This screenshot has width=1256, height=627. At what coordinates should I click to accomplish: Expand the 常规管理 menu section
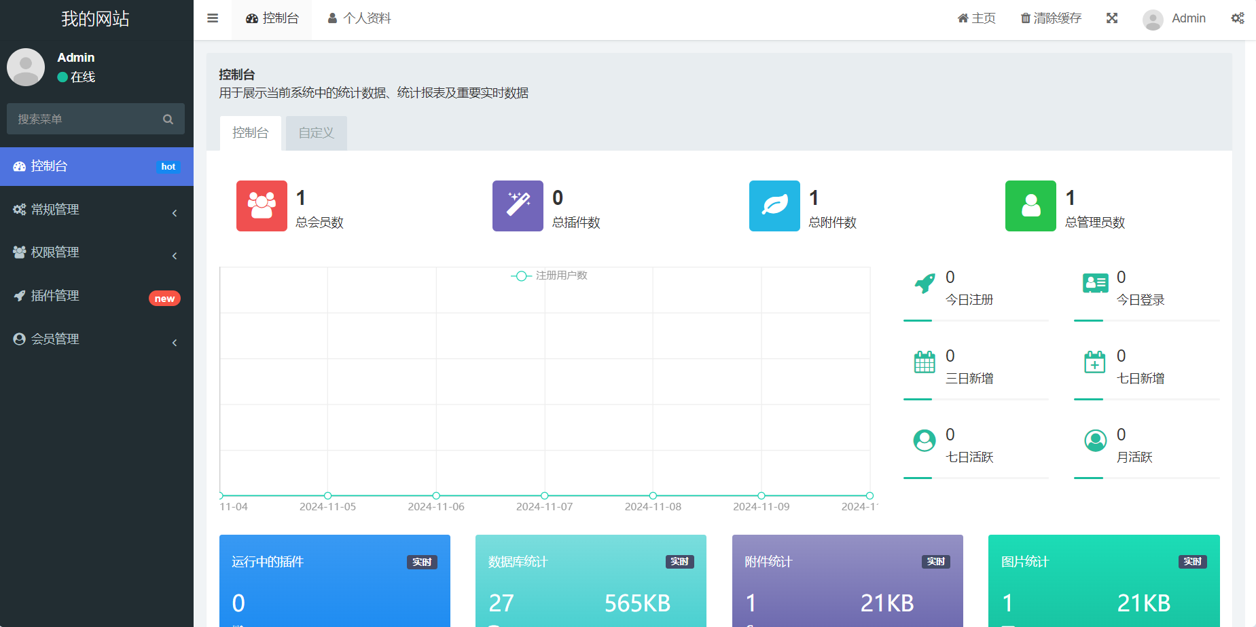click(95, 209)
